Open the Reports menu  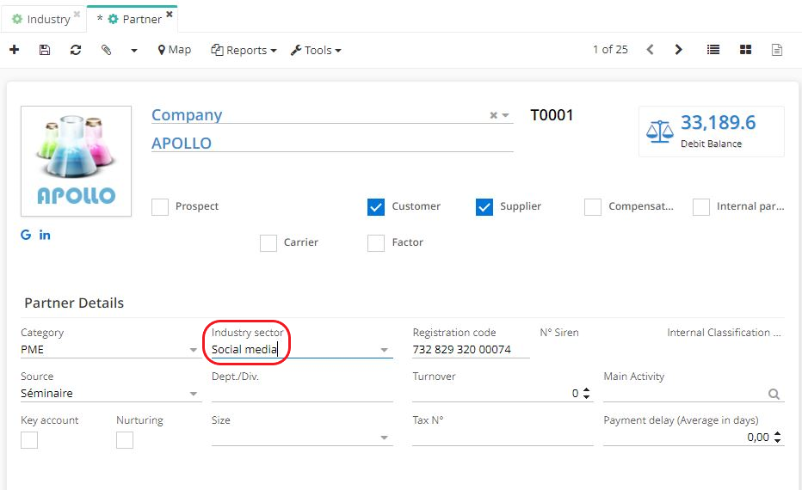[244, 50]
